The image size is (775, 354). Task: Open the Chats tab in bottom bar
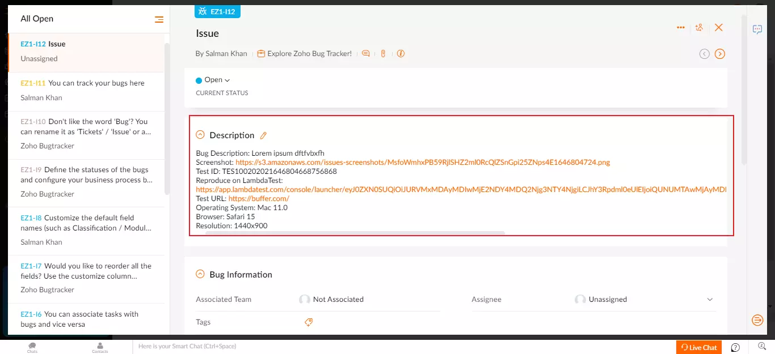pos(32,347)
